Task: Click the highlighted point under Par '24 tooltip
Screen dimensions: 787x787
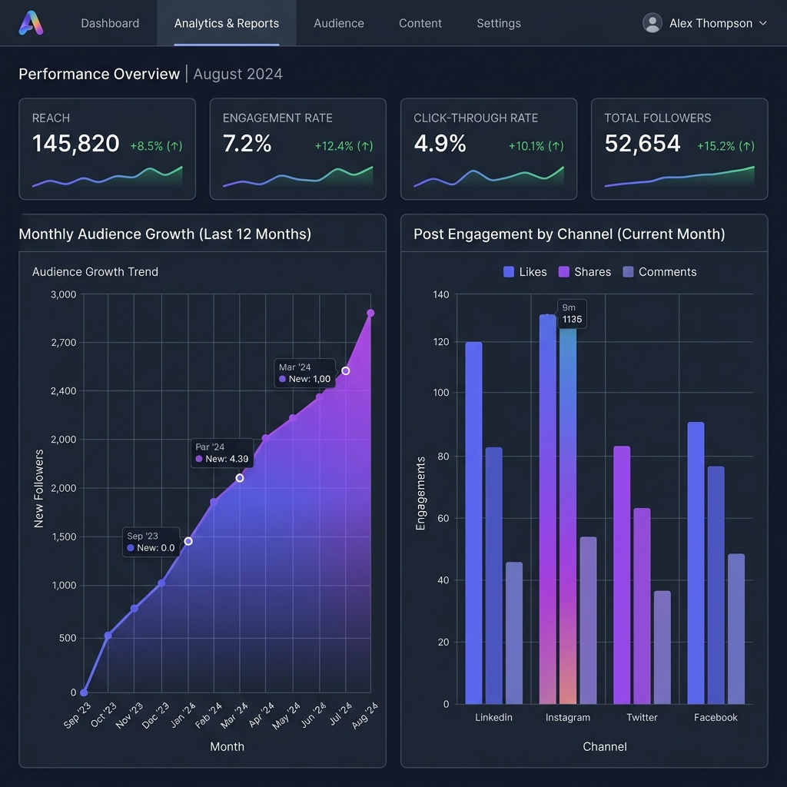Action: [x=240, y=478]
